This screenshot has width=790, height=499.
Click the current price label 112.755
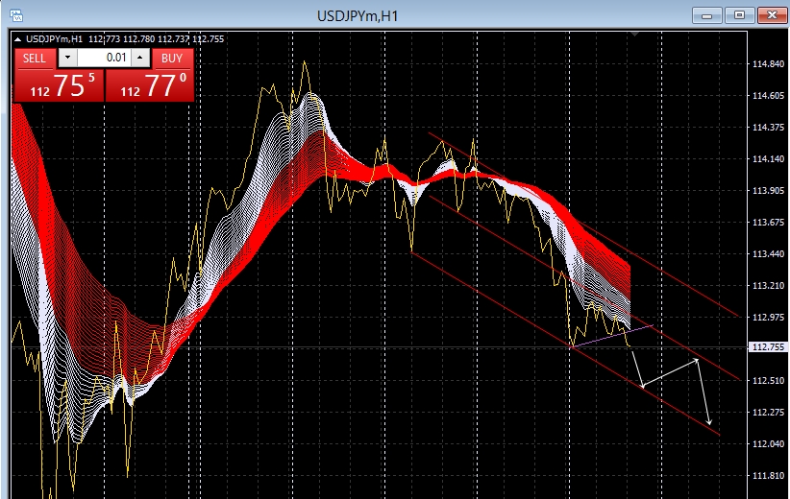tap(768, 347)
